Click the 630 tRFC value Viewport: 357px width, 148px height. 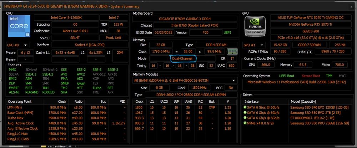232,66
